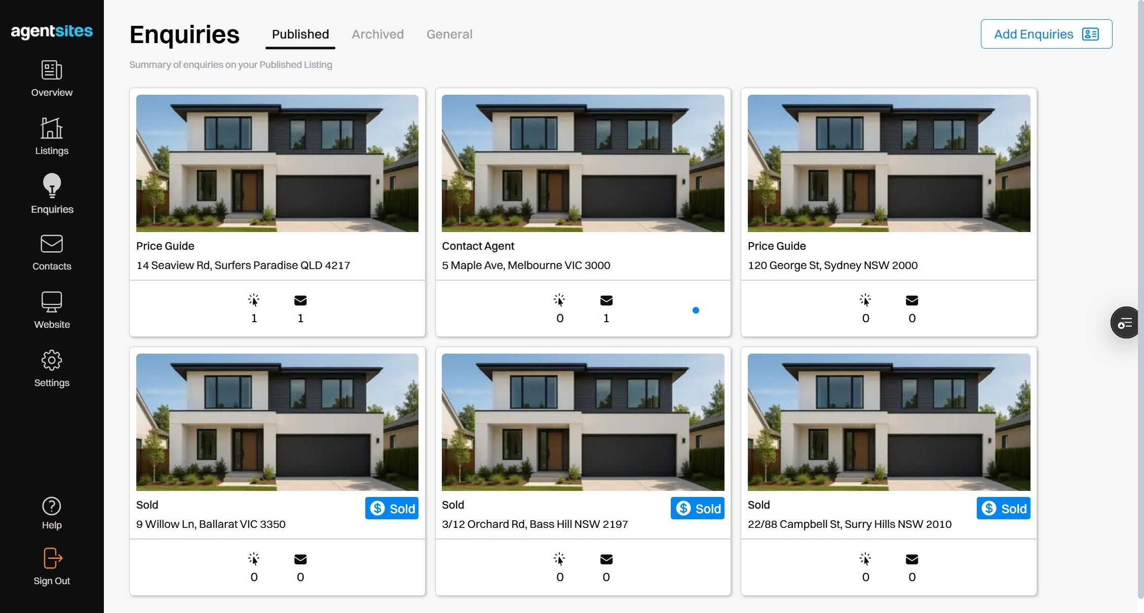Screen dimensions: 1144x613
Task: Select the Enquiries lightbulb icon
Action: point(52,185)
